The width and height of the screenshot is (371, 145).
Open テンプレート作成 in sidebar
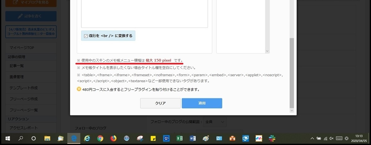[31, 88]
